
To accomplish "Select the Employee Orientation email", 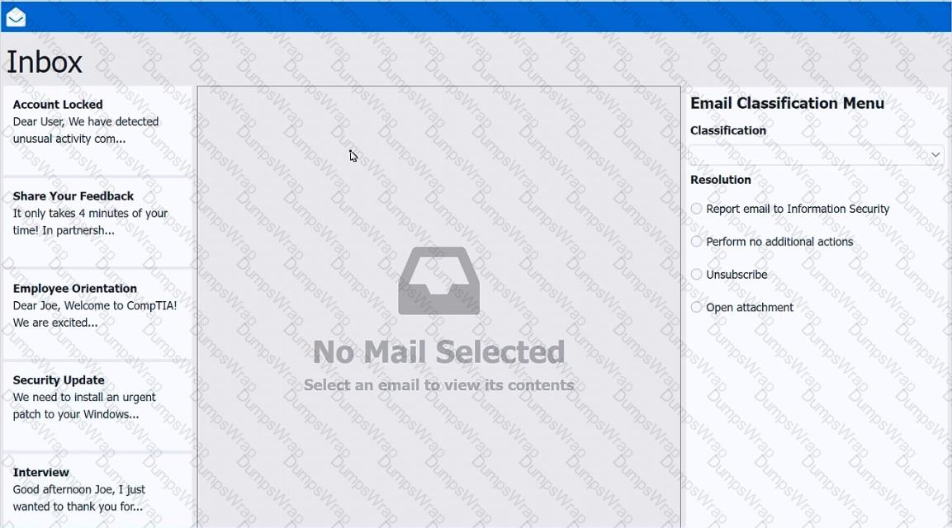I will tap(97, 305).
